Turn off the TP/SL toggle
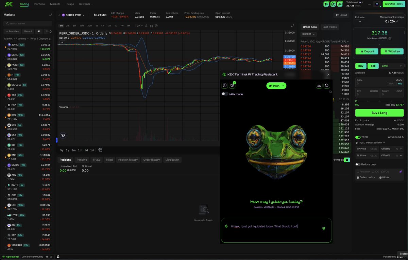 [358, 137]
